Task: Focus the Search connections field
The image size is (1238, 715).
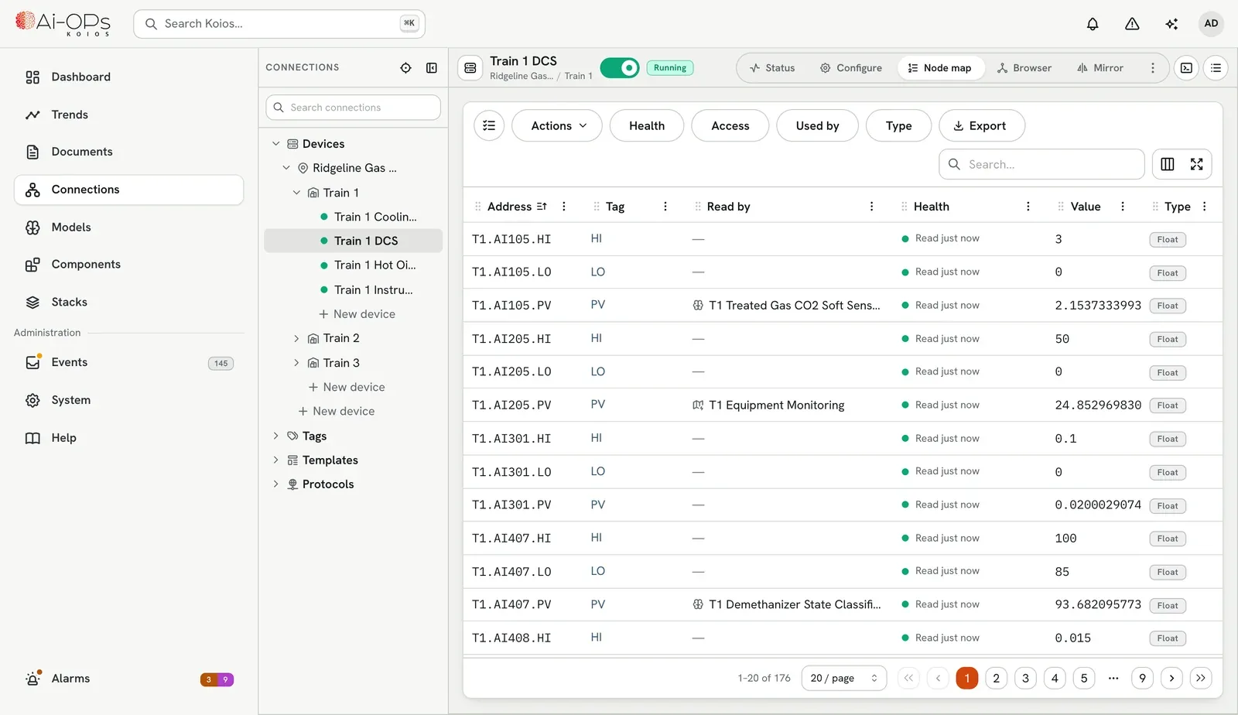Action: click(x=354, y=108)
